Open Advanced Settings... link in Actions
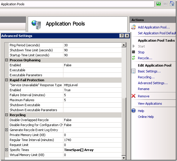The width and height of the screenshot is (177, 161). 153,83
